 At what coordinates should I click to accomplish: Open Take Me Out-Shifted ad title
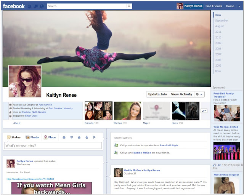(226, 127)
